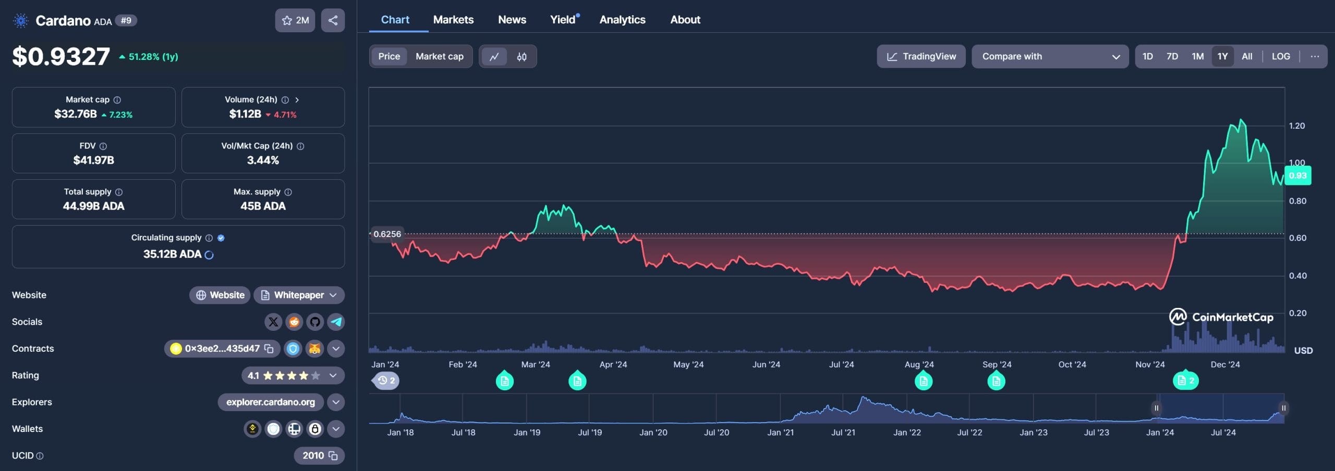1335x471 pixels.
Task: Click the Nov '24 marker showing 2 events
Action: coord(1185,381)
